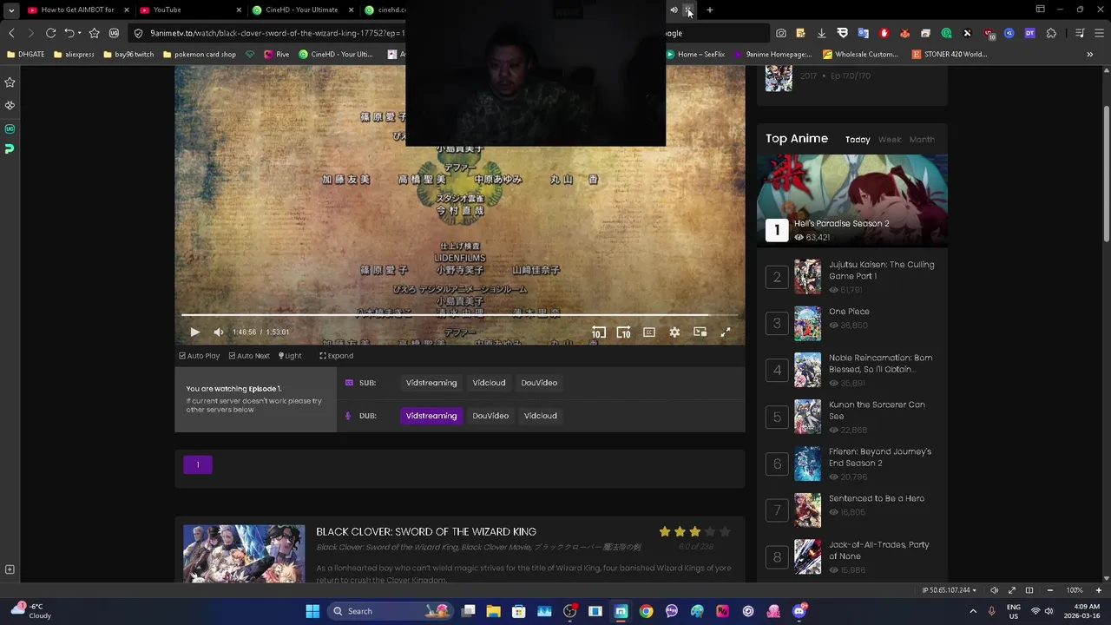Select DUB Vidstreaming server

431,416
